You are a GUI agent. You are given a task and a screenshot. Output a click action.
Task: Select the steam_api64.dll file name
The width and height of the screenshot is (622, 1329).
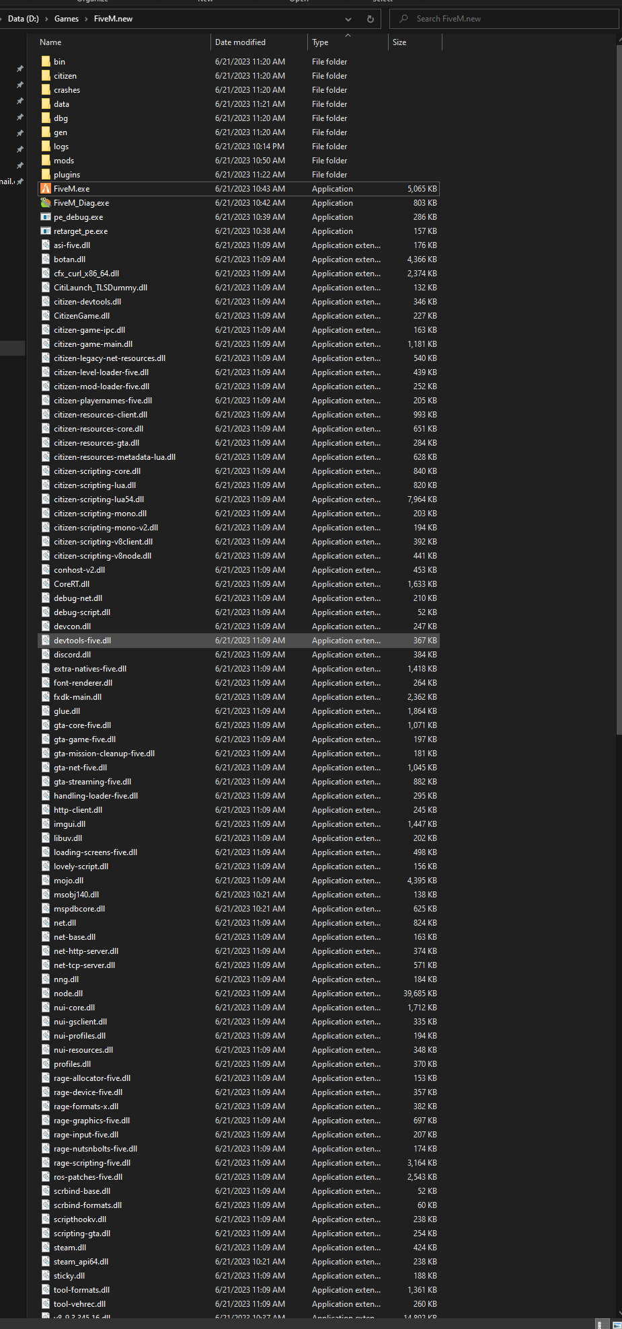coord(81,1262)
